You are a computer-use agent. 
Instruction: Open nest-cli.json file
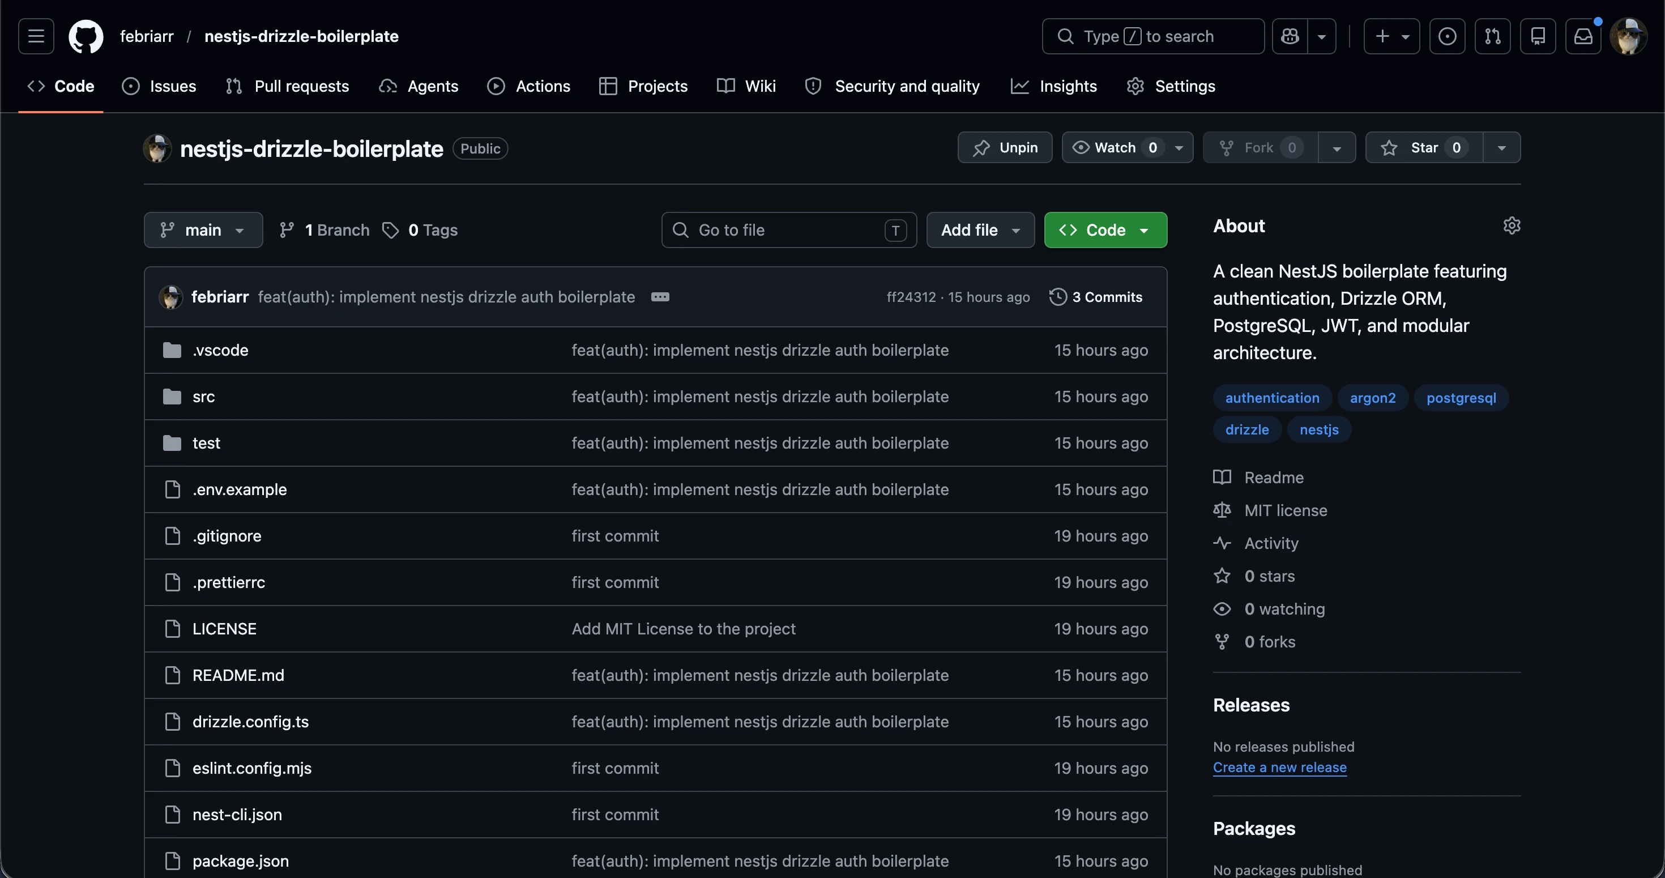tap(237, 815)
